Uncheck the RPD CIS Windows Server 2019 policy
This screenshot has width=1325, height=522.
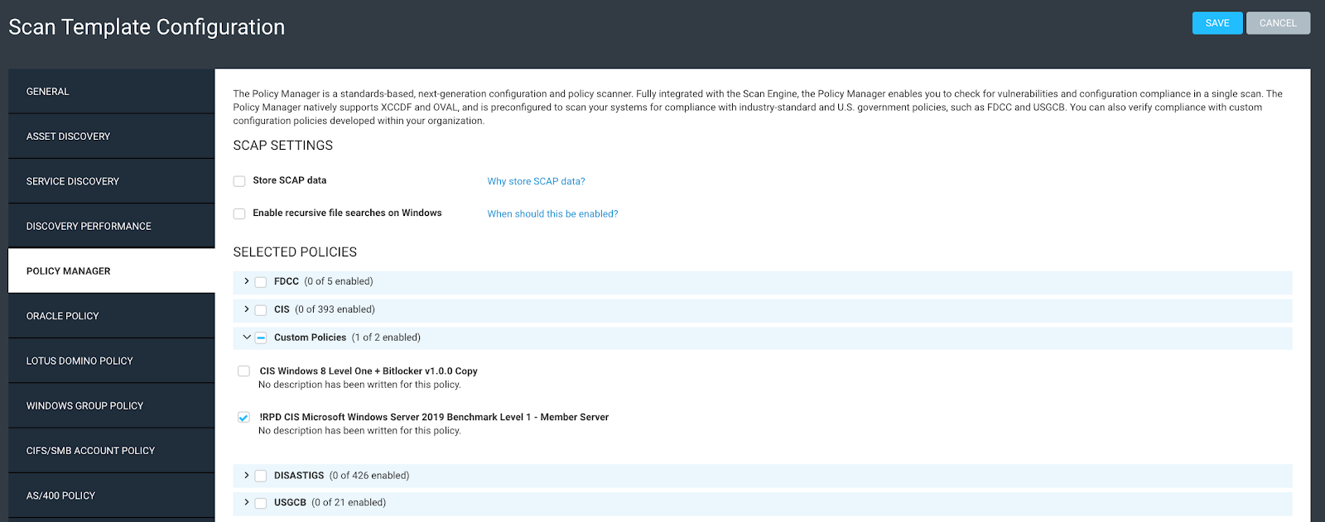[x=243, y=418]
